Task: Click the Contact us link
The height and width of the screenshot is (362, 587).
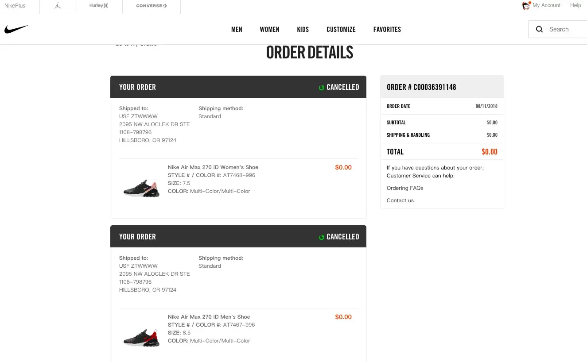Action: (x=400, y=200)
